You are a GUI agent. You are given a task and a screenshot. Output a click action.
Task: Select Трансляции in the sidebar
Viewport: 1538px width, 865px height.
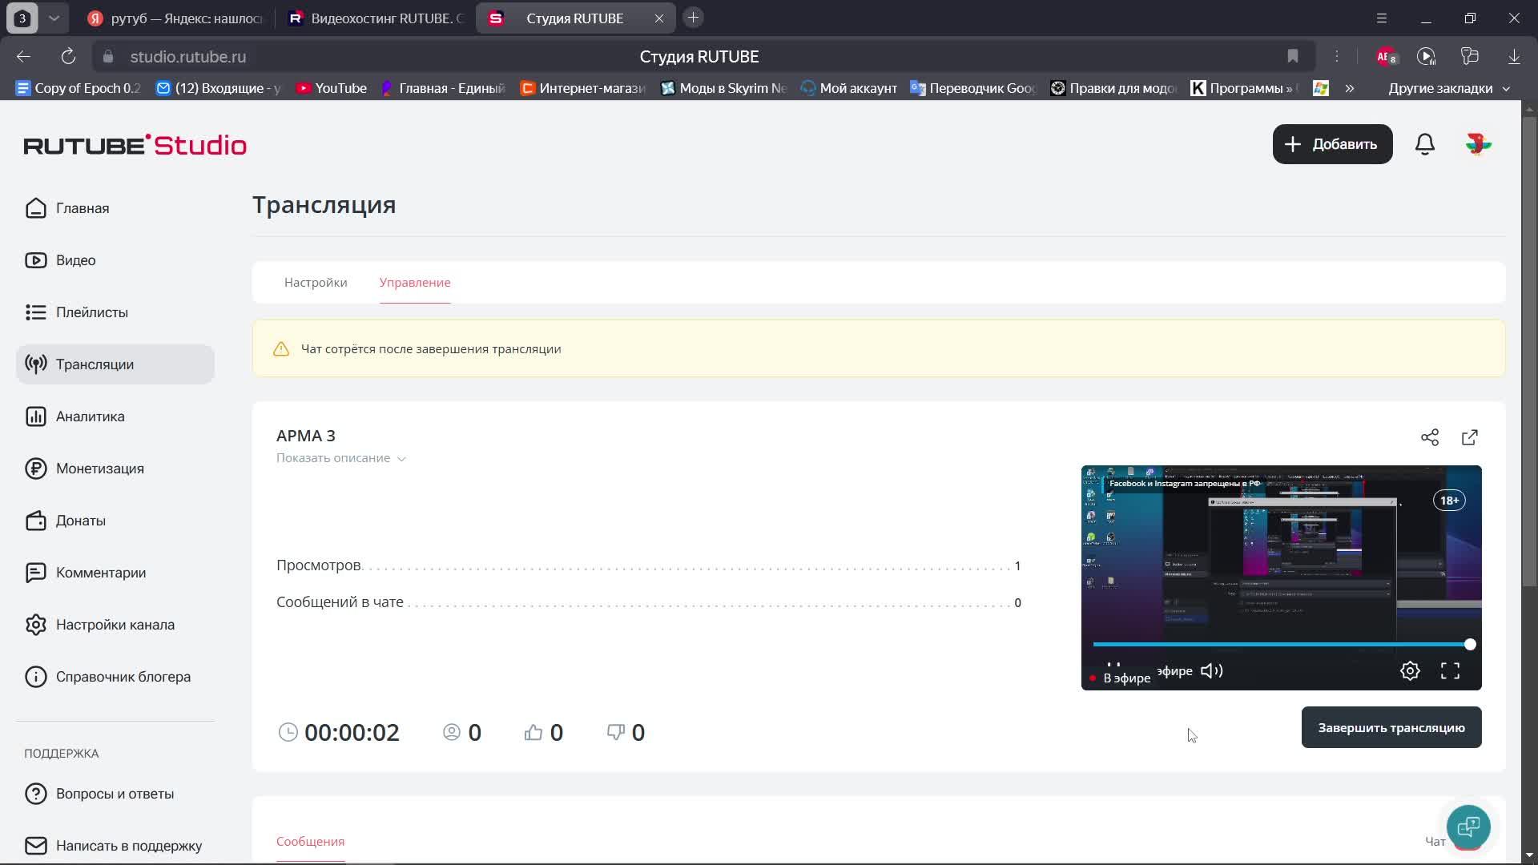[115, 364]
